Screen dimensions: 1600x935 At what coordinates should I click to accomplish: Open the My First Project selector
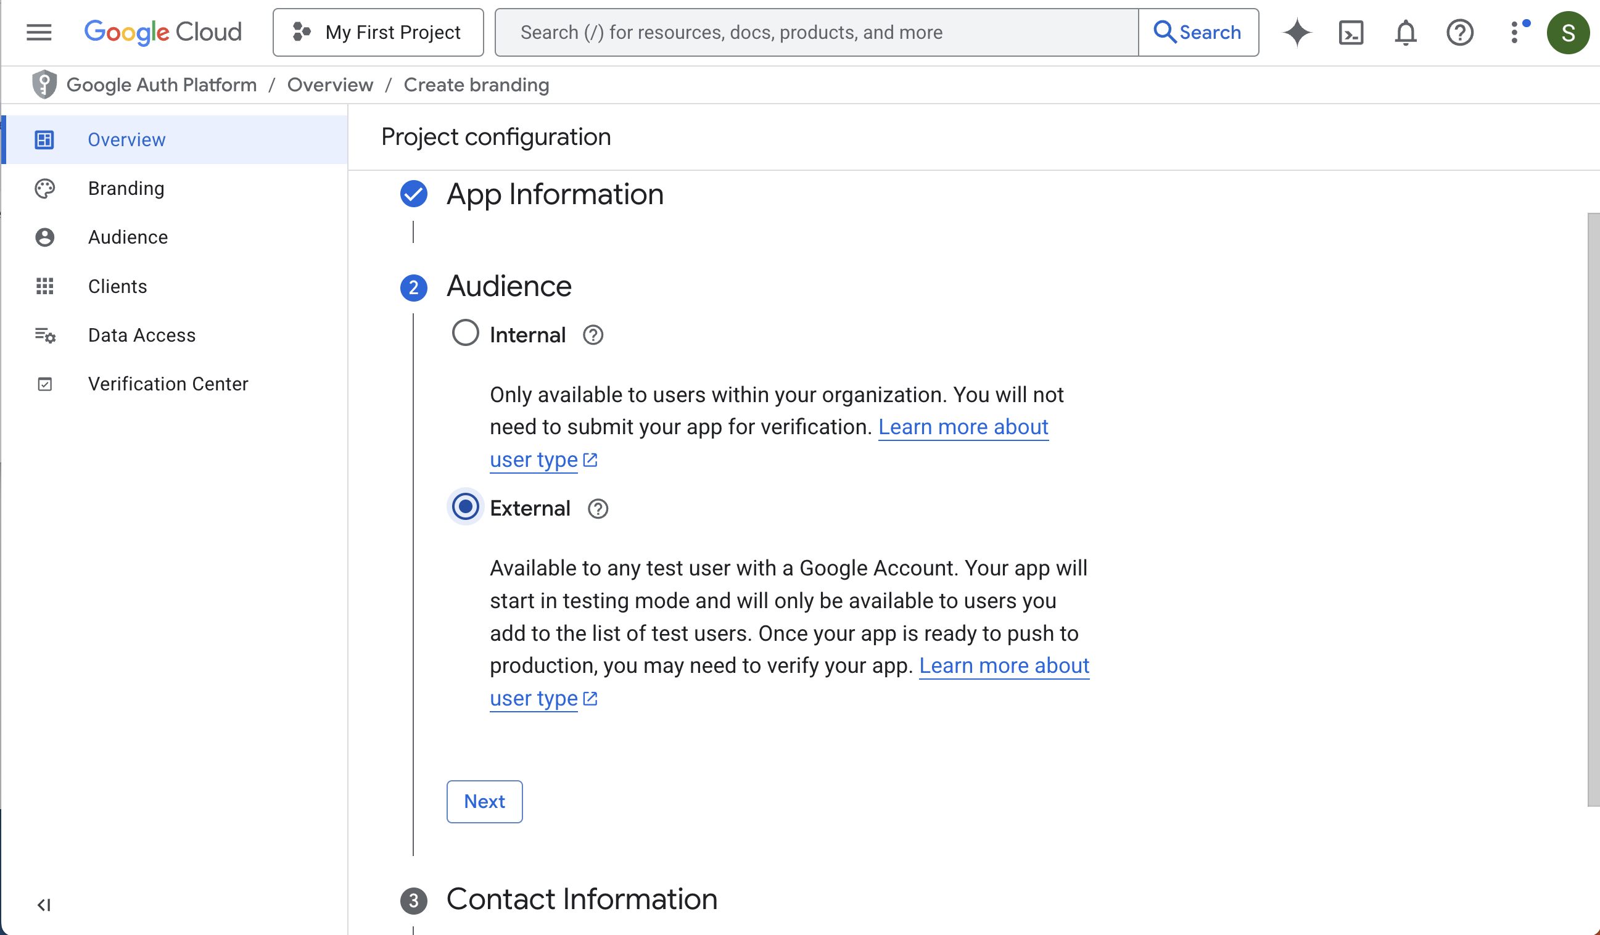[379, 31]
